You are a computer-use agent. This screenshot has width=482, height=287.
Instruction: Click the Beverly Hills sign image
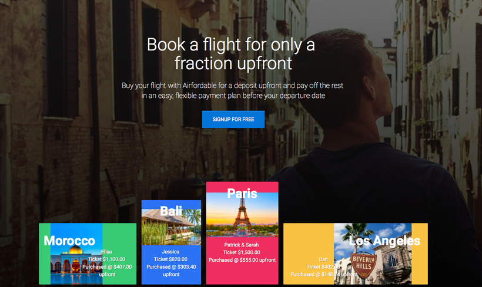pyautogui.click(x=373, y=254)
